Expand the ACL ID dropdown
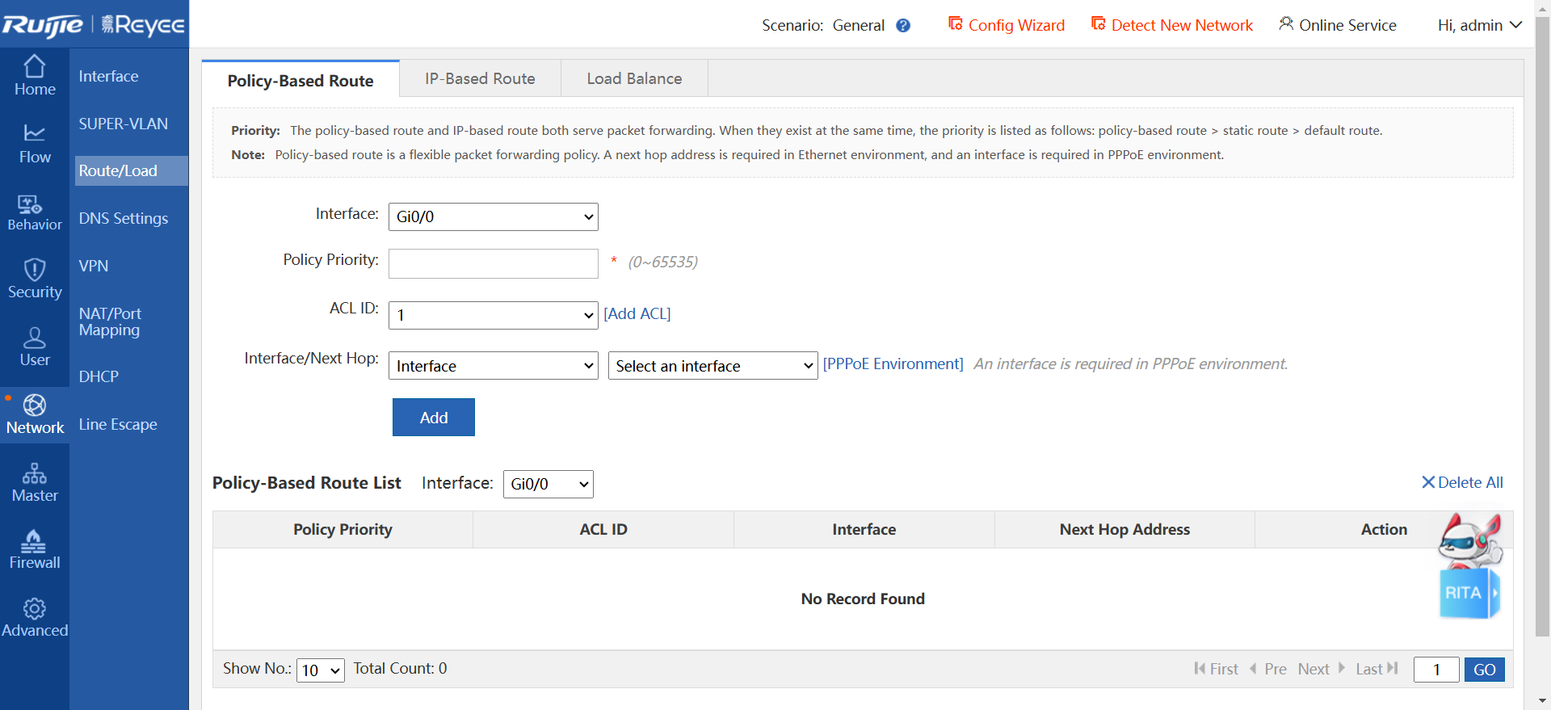This screenshot has width=1551, height=710. click(x=493, y=315)
